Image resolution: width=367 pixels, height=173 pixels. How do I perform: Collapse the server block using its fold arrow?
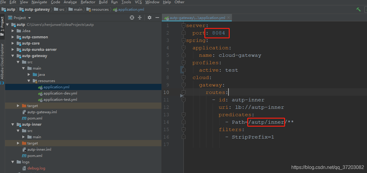tap(183, 26)
